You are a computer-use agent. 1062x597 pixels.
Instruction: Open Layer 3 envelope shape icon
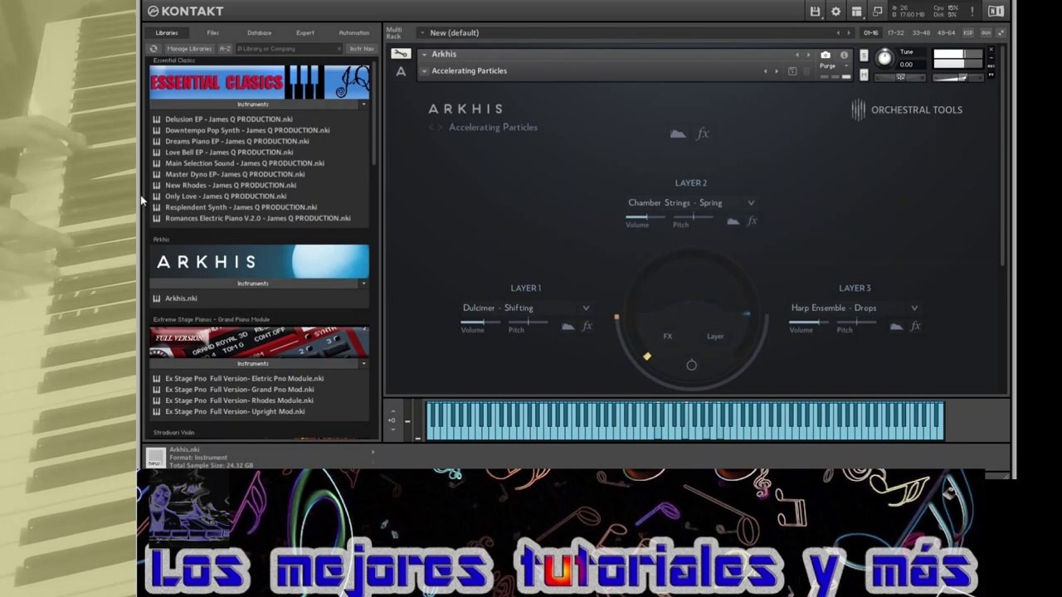click(896, 327)
